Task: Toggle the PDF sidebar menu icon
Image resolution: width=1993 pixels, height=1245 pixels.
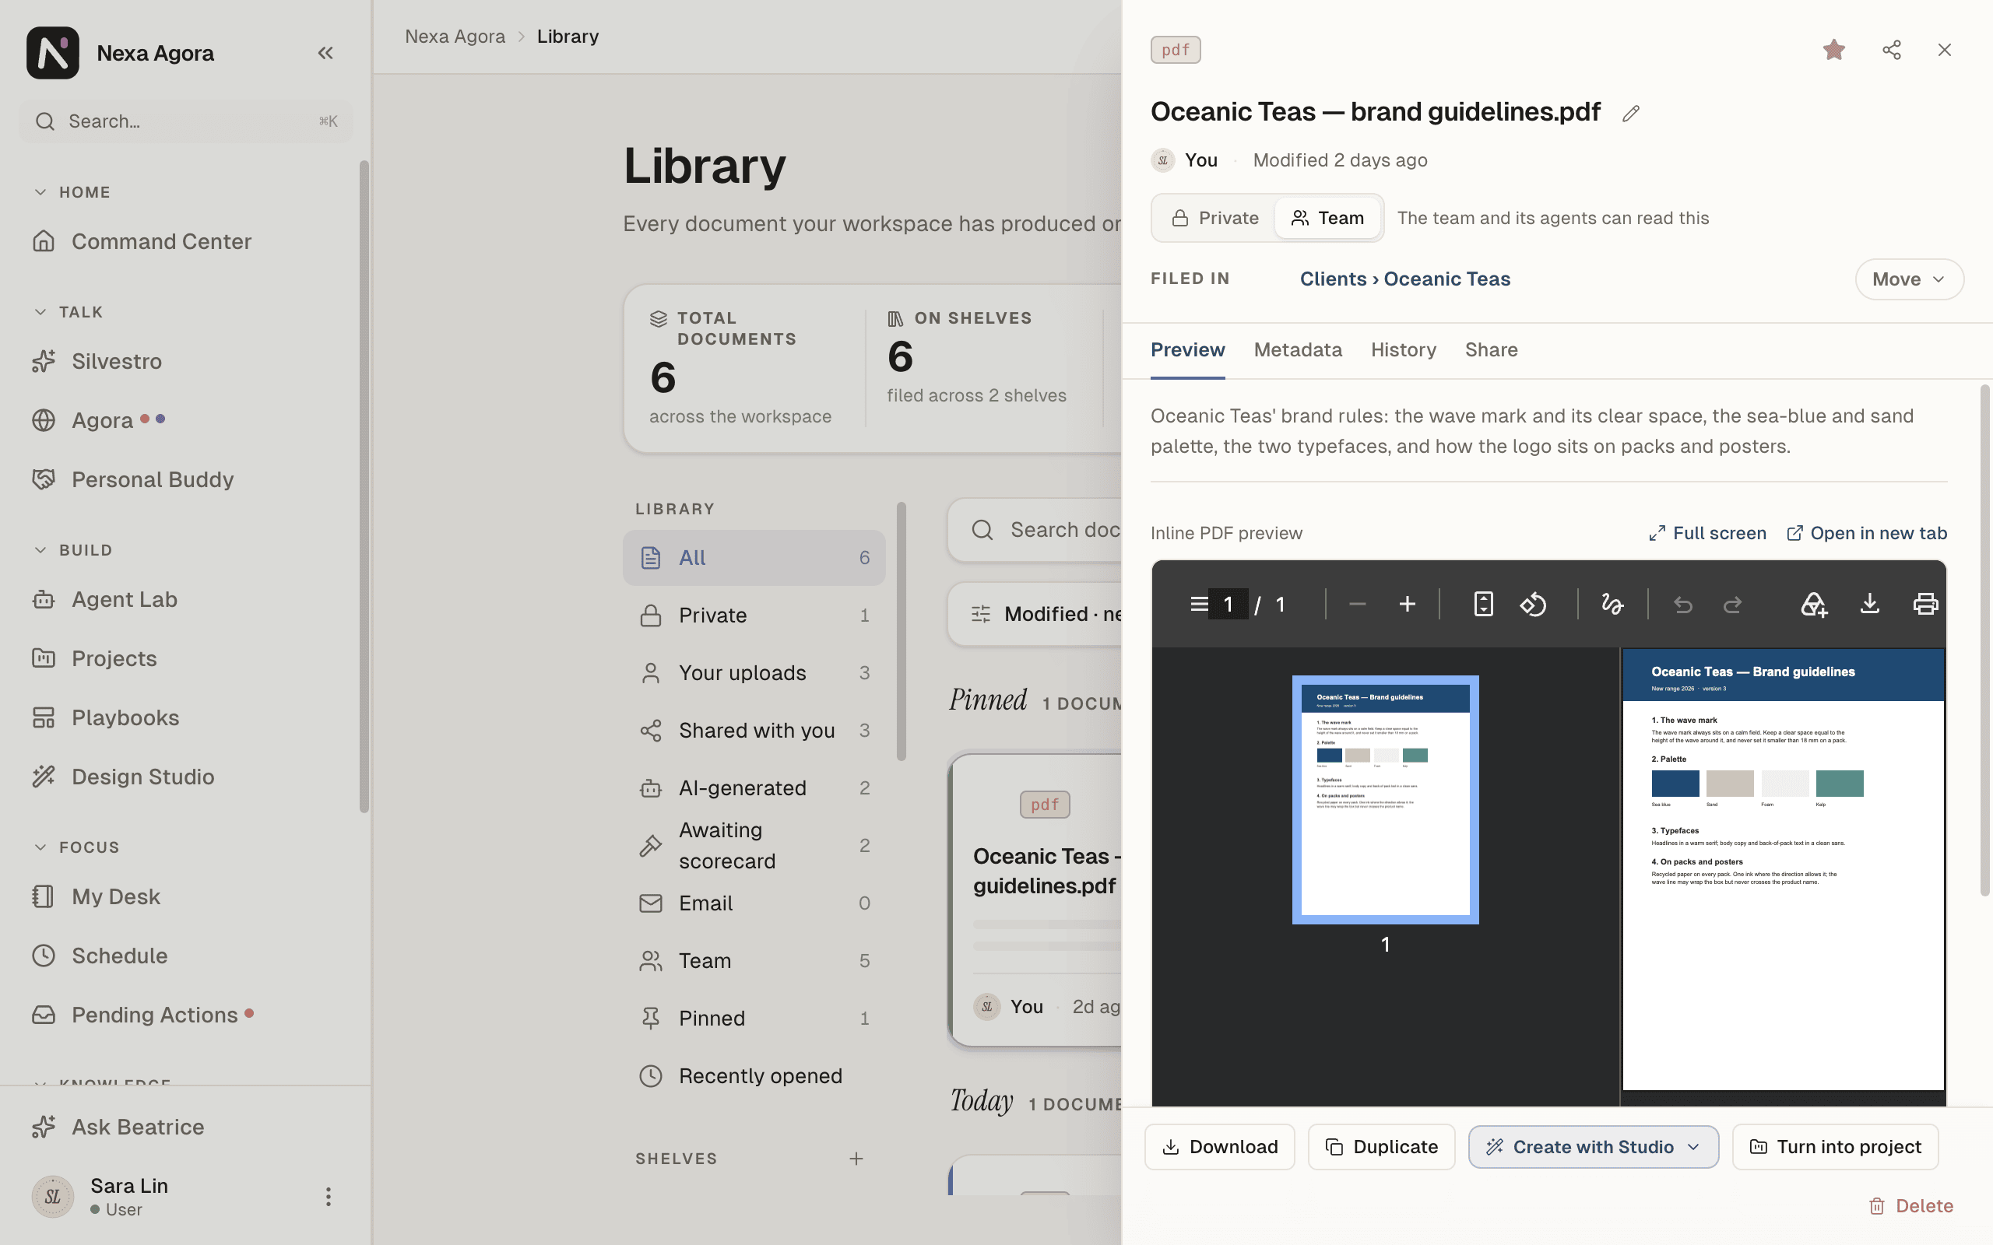Action: pos(1199,605)
